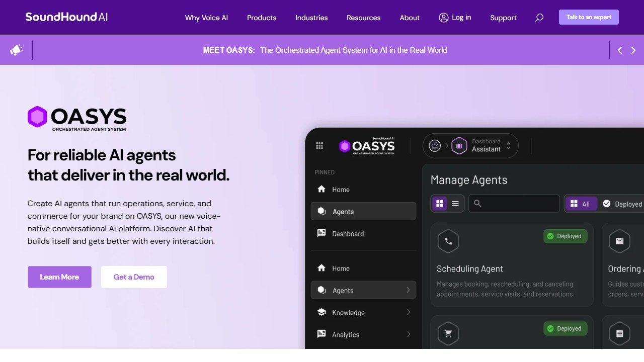Click the Talk to an expert button
The height and width of the screenshot is (362, 644).
pos(589,17)
